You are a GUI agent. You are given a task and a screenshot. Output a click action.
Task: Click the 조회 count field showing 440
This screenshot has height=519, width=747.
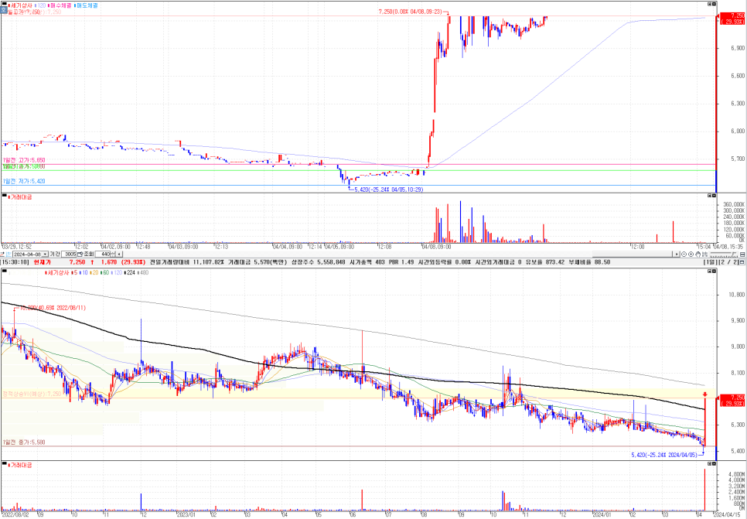[x=102, y=254]
